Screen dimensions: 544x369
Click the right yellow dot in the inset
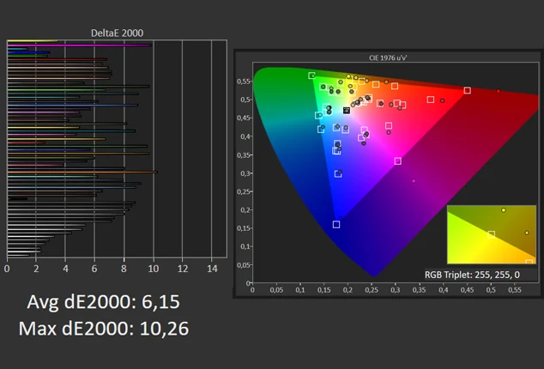527,233
